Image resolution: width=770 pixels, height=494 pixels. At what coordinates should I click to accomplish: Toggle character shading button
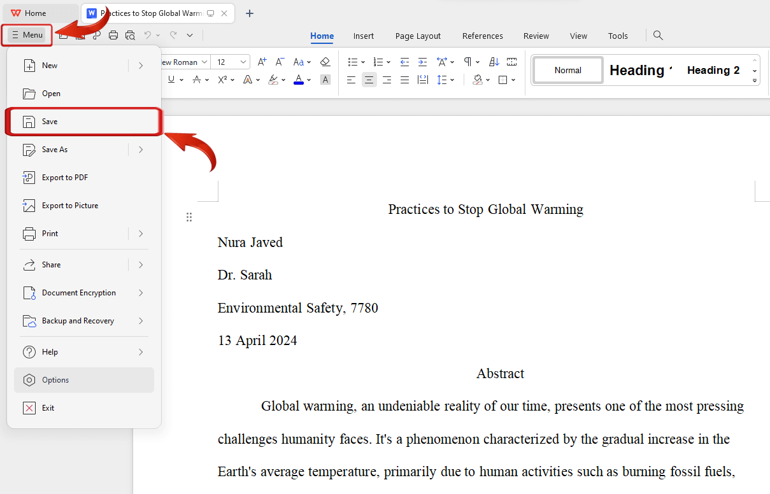click(x=325, y=80)
